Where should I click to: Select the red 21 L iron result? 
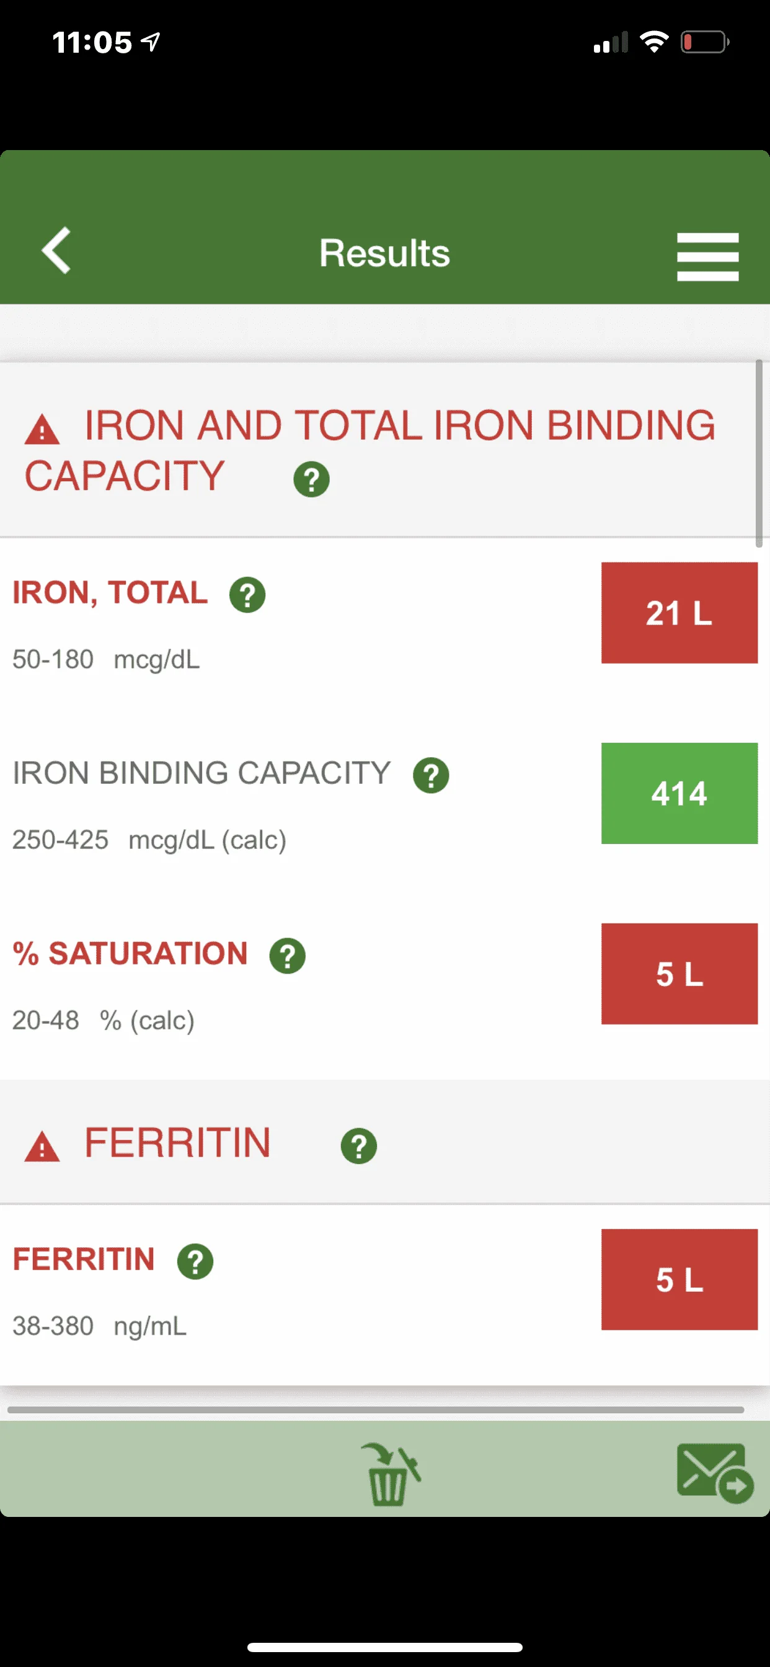679,613
